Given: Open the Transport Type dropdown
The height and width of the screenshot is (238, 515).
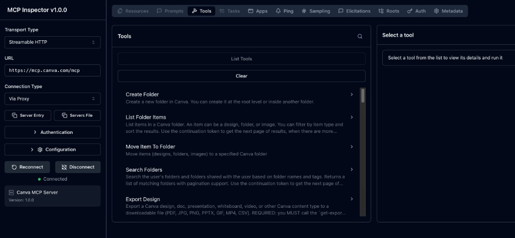Looking at the screenshot, I should pyautogui.click(x=52, y=42).
